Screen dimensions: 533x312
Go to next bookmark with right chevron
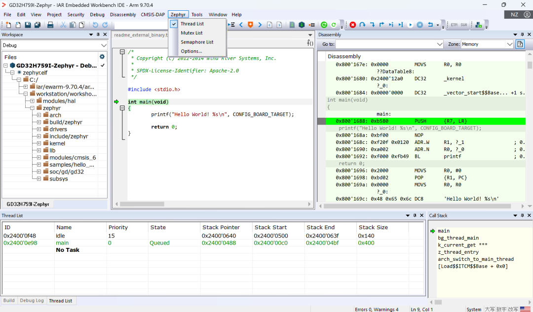260,25
